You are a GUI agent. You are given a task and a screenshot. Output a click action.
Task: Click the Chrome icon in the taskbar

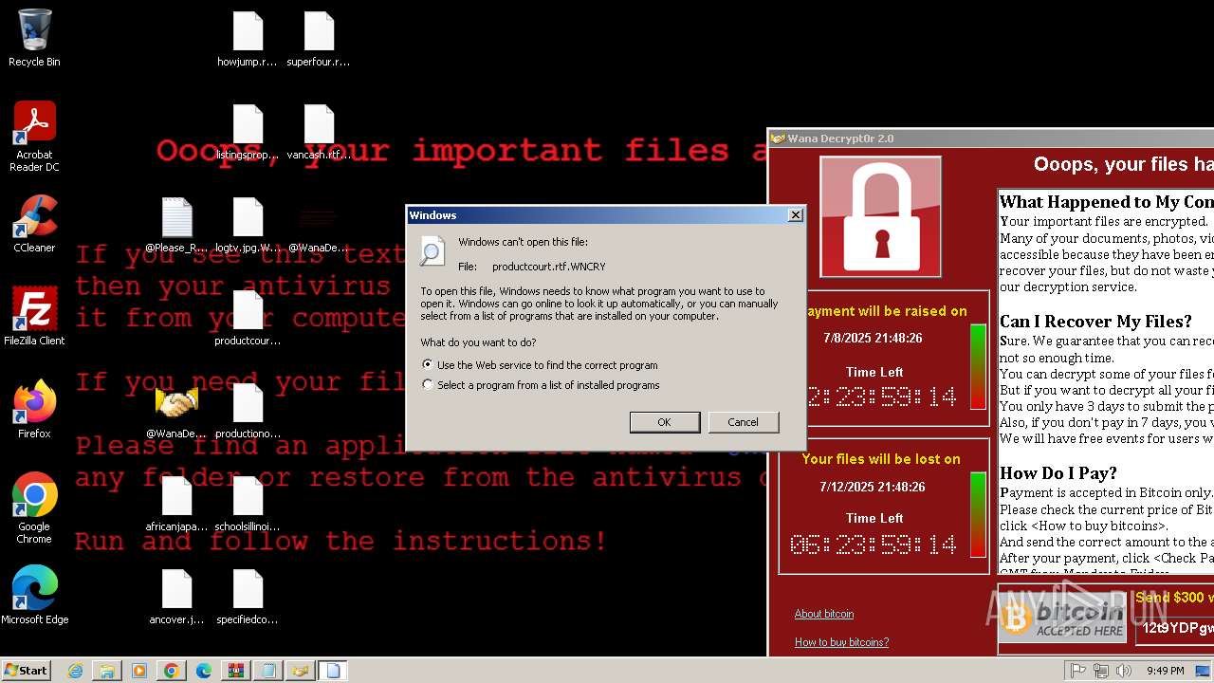(x=172, y=671)
